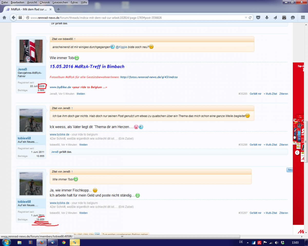308x246 pixels.
Task: Reload the page with the refresh icon
Action: [x=250, y=18]
